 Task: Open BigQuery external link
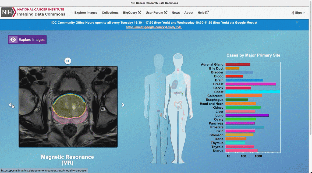(x=132, y=13)
